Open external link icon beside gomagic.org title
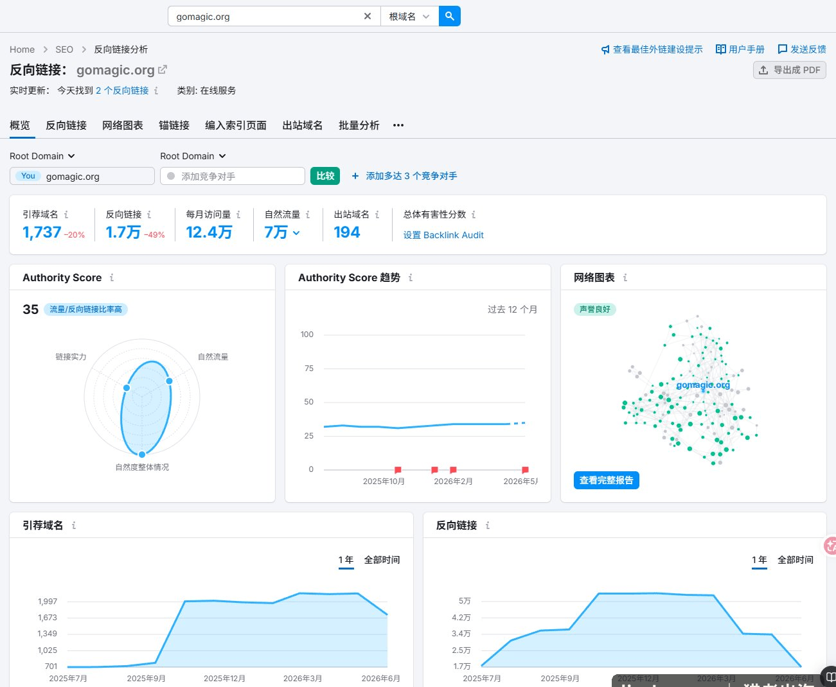Viewport: 836px width, 687px height. (163, 69)
